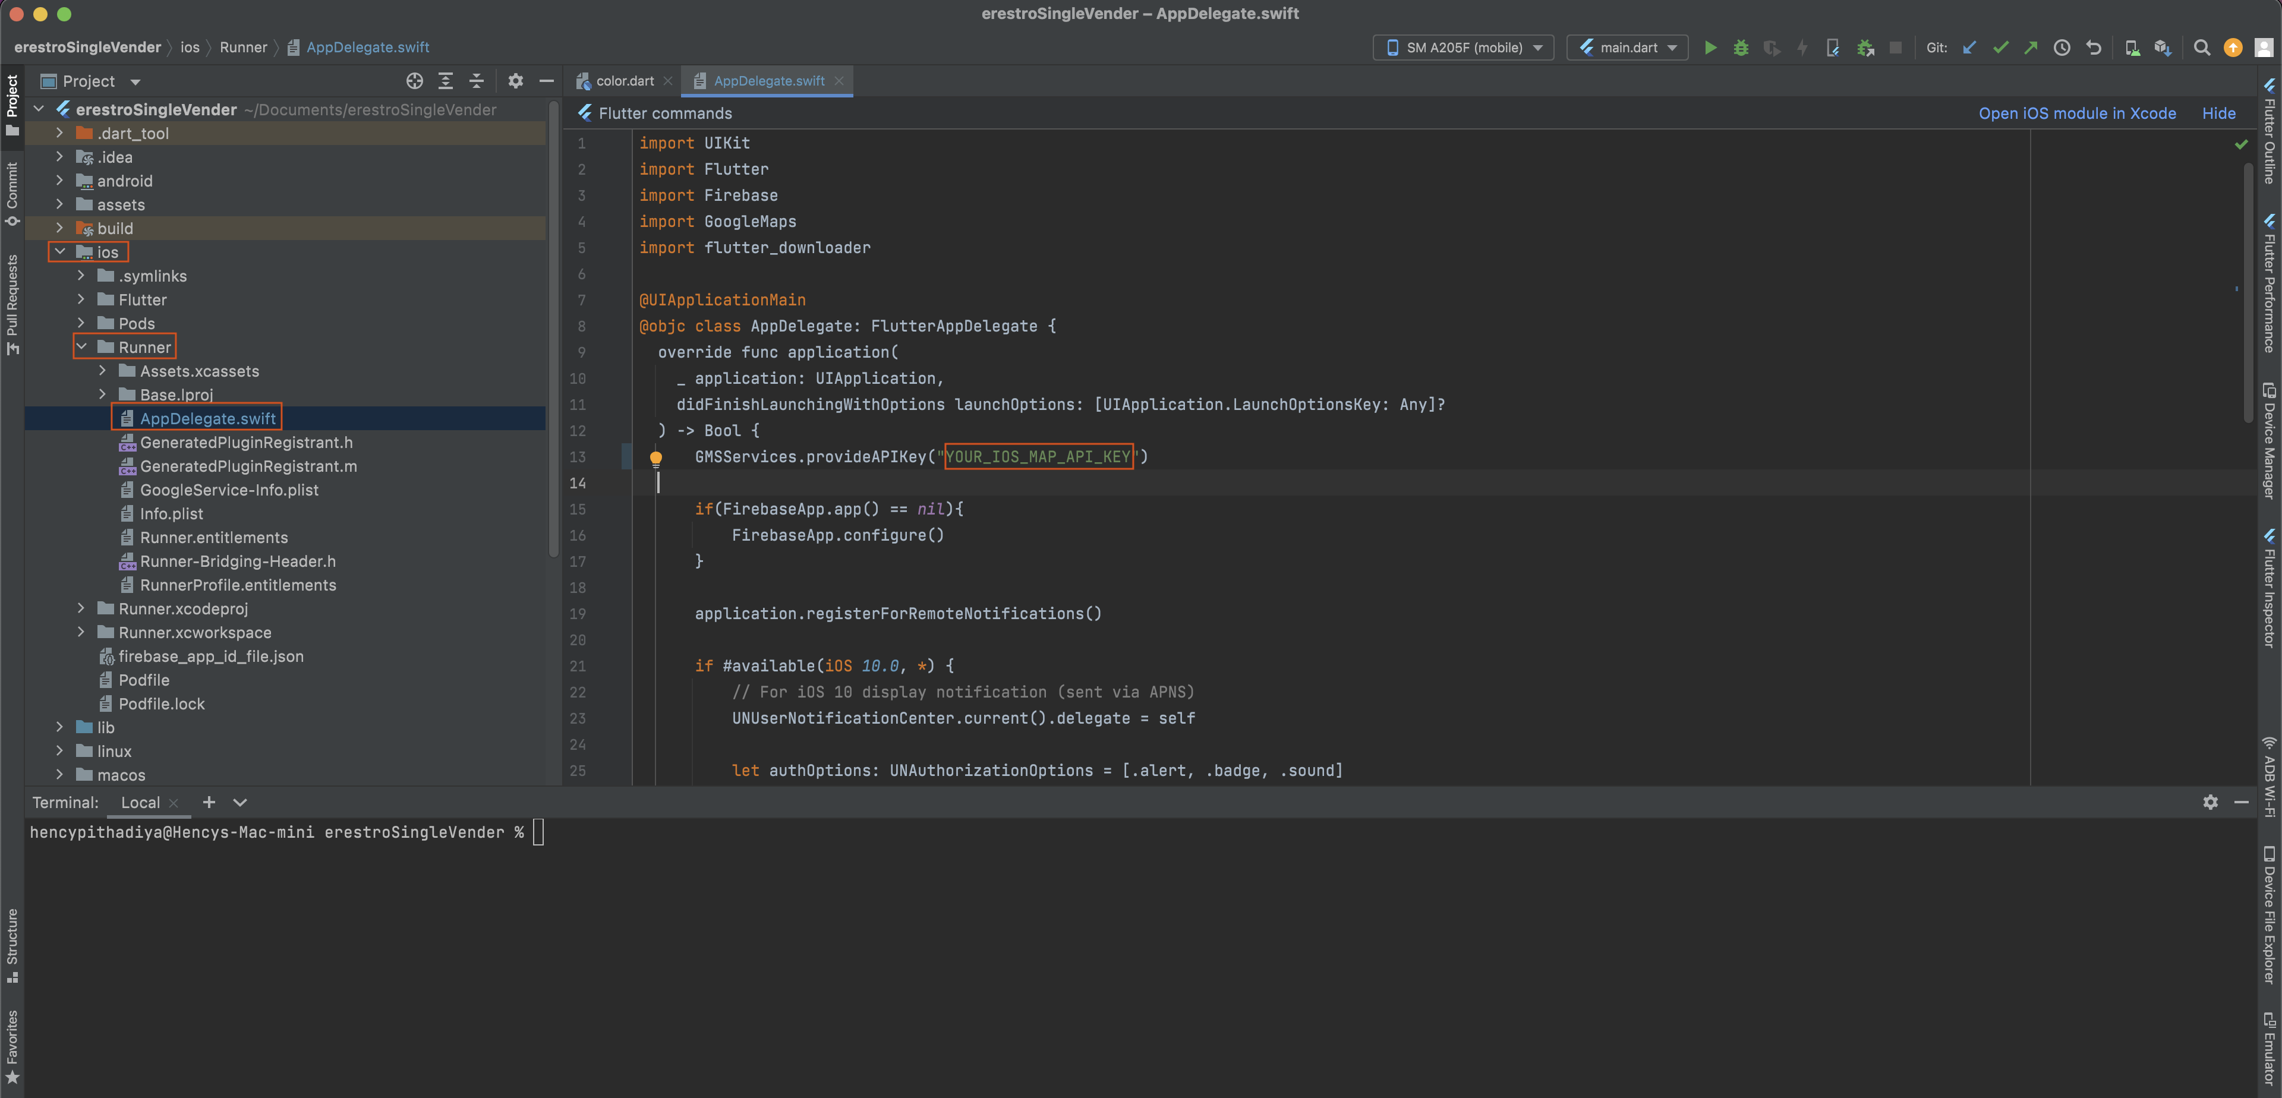Open the SM A205F device selector dropdown
This screenshot has width=2282, height=1098.
pyautogui.click(x=1464, y=48)
